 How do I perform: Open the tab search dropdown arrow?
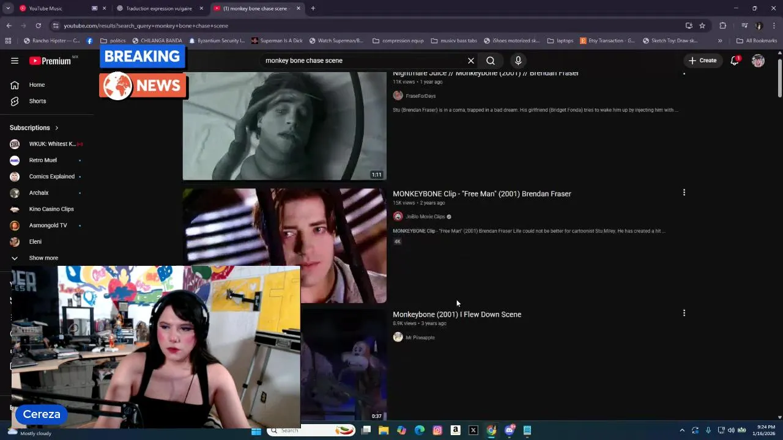(8, 9)
